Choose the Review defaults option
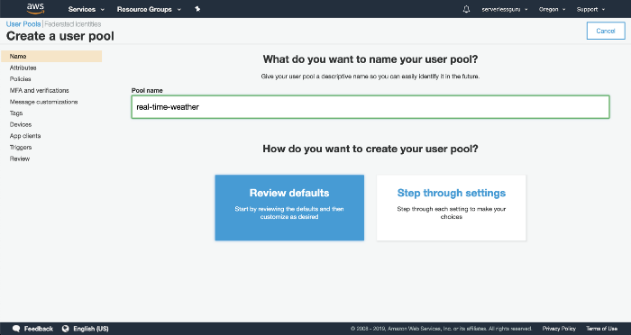The width and height of the screenshot is (631, 335). click(289, 207)
